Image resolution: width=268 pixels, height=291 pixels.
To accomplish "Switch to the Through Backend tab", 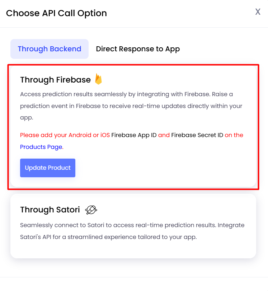I will [x=50, y=49].
